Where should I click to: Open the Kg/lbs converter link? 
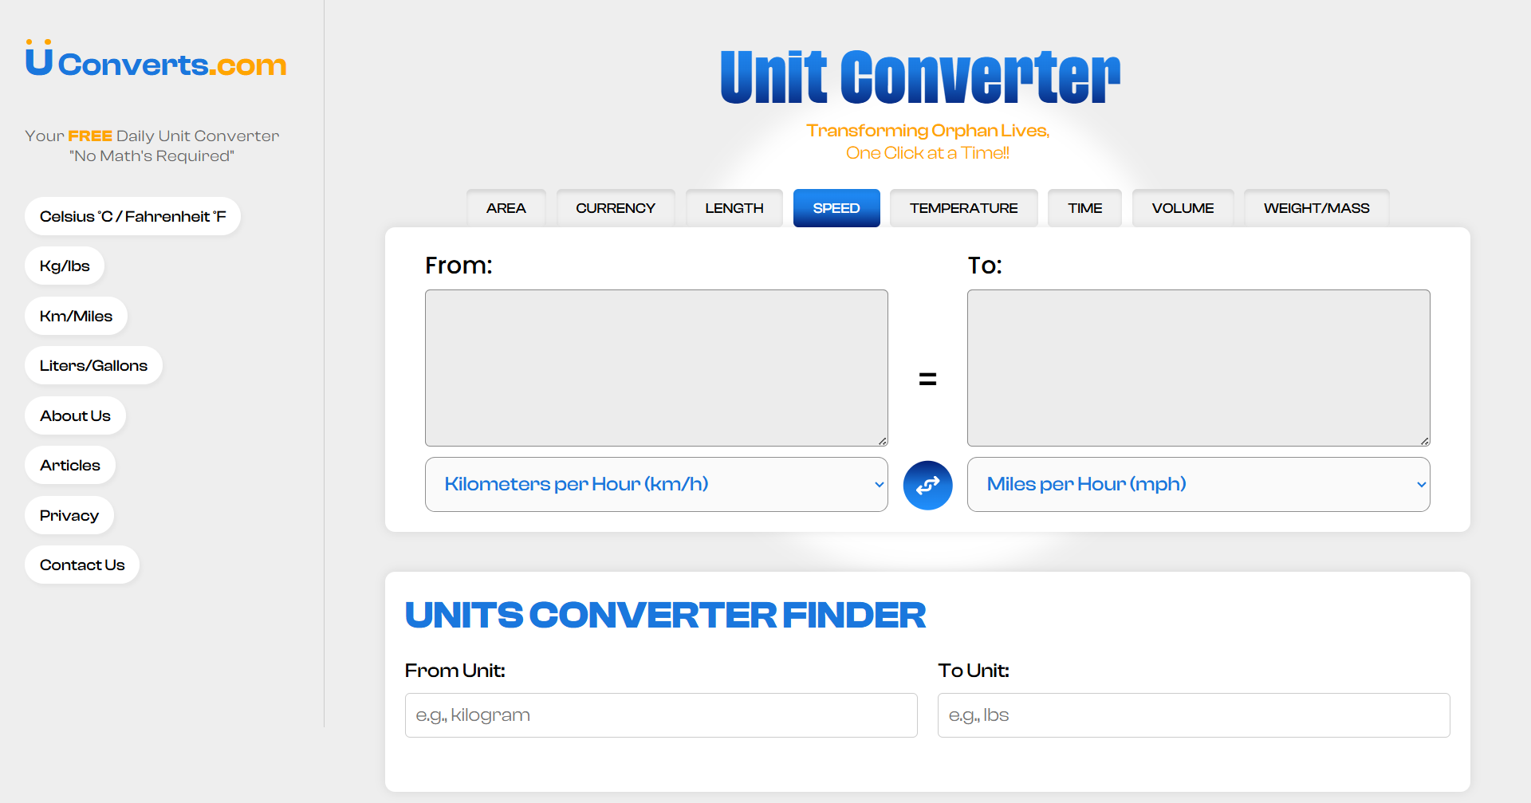65,266
